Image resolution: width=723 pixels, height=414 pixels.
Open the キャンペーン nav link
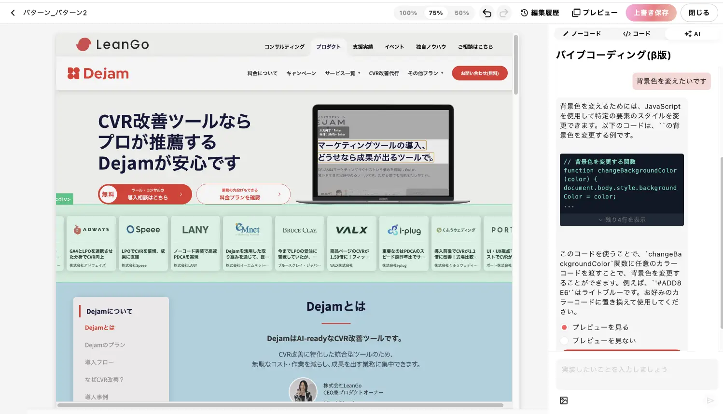tap(301, 73)
